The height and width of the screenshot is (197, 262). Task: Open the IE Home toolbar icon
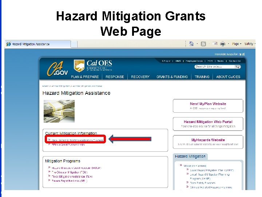[x=191, y=44]
